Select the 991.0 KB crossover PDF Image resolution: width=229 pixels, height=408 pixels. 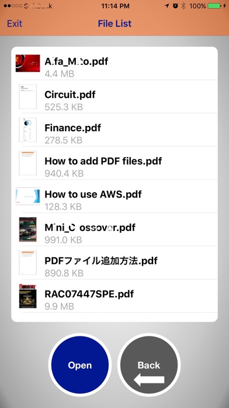[114, 230]
